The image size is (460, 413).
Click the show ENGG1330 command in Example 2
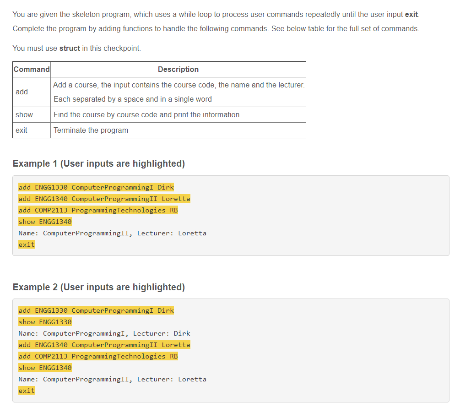45,321
